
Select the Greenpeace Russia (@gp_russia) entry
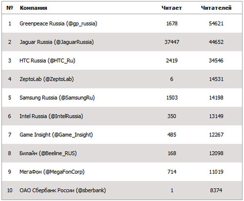tap(59, 23)
